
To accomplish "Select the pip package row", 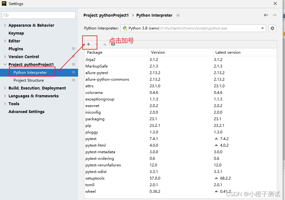I will click(x=180, y=125).
